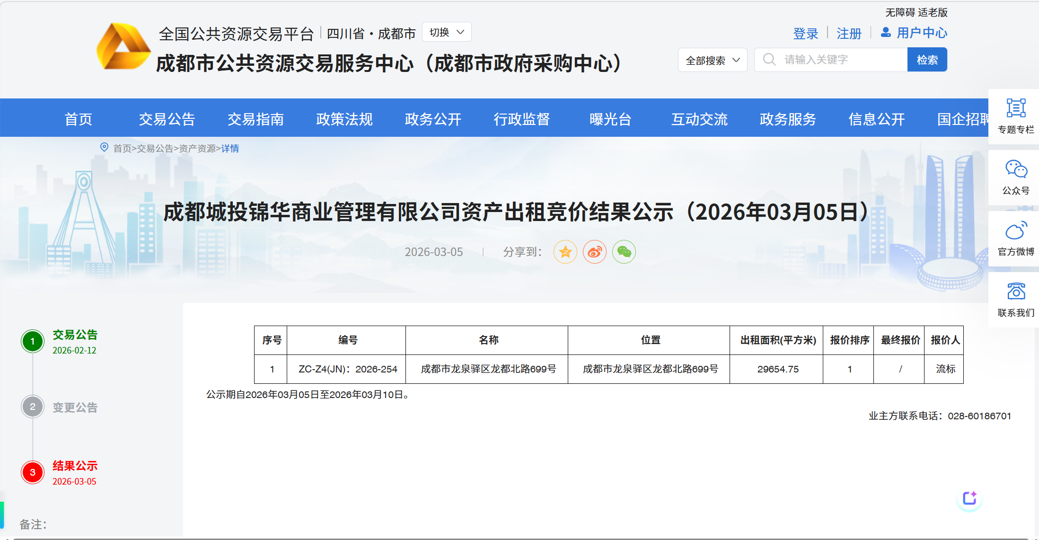Click the favorites star share icon
The image size is (1039, 540).
[565, 252]
